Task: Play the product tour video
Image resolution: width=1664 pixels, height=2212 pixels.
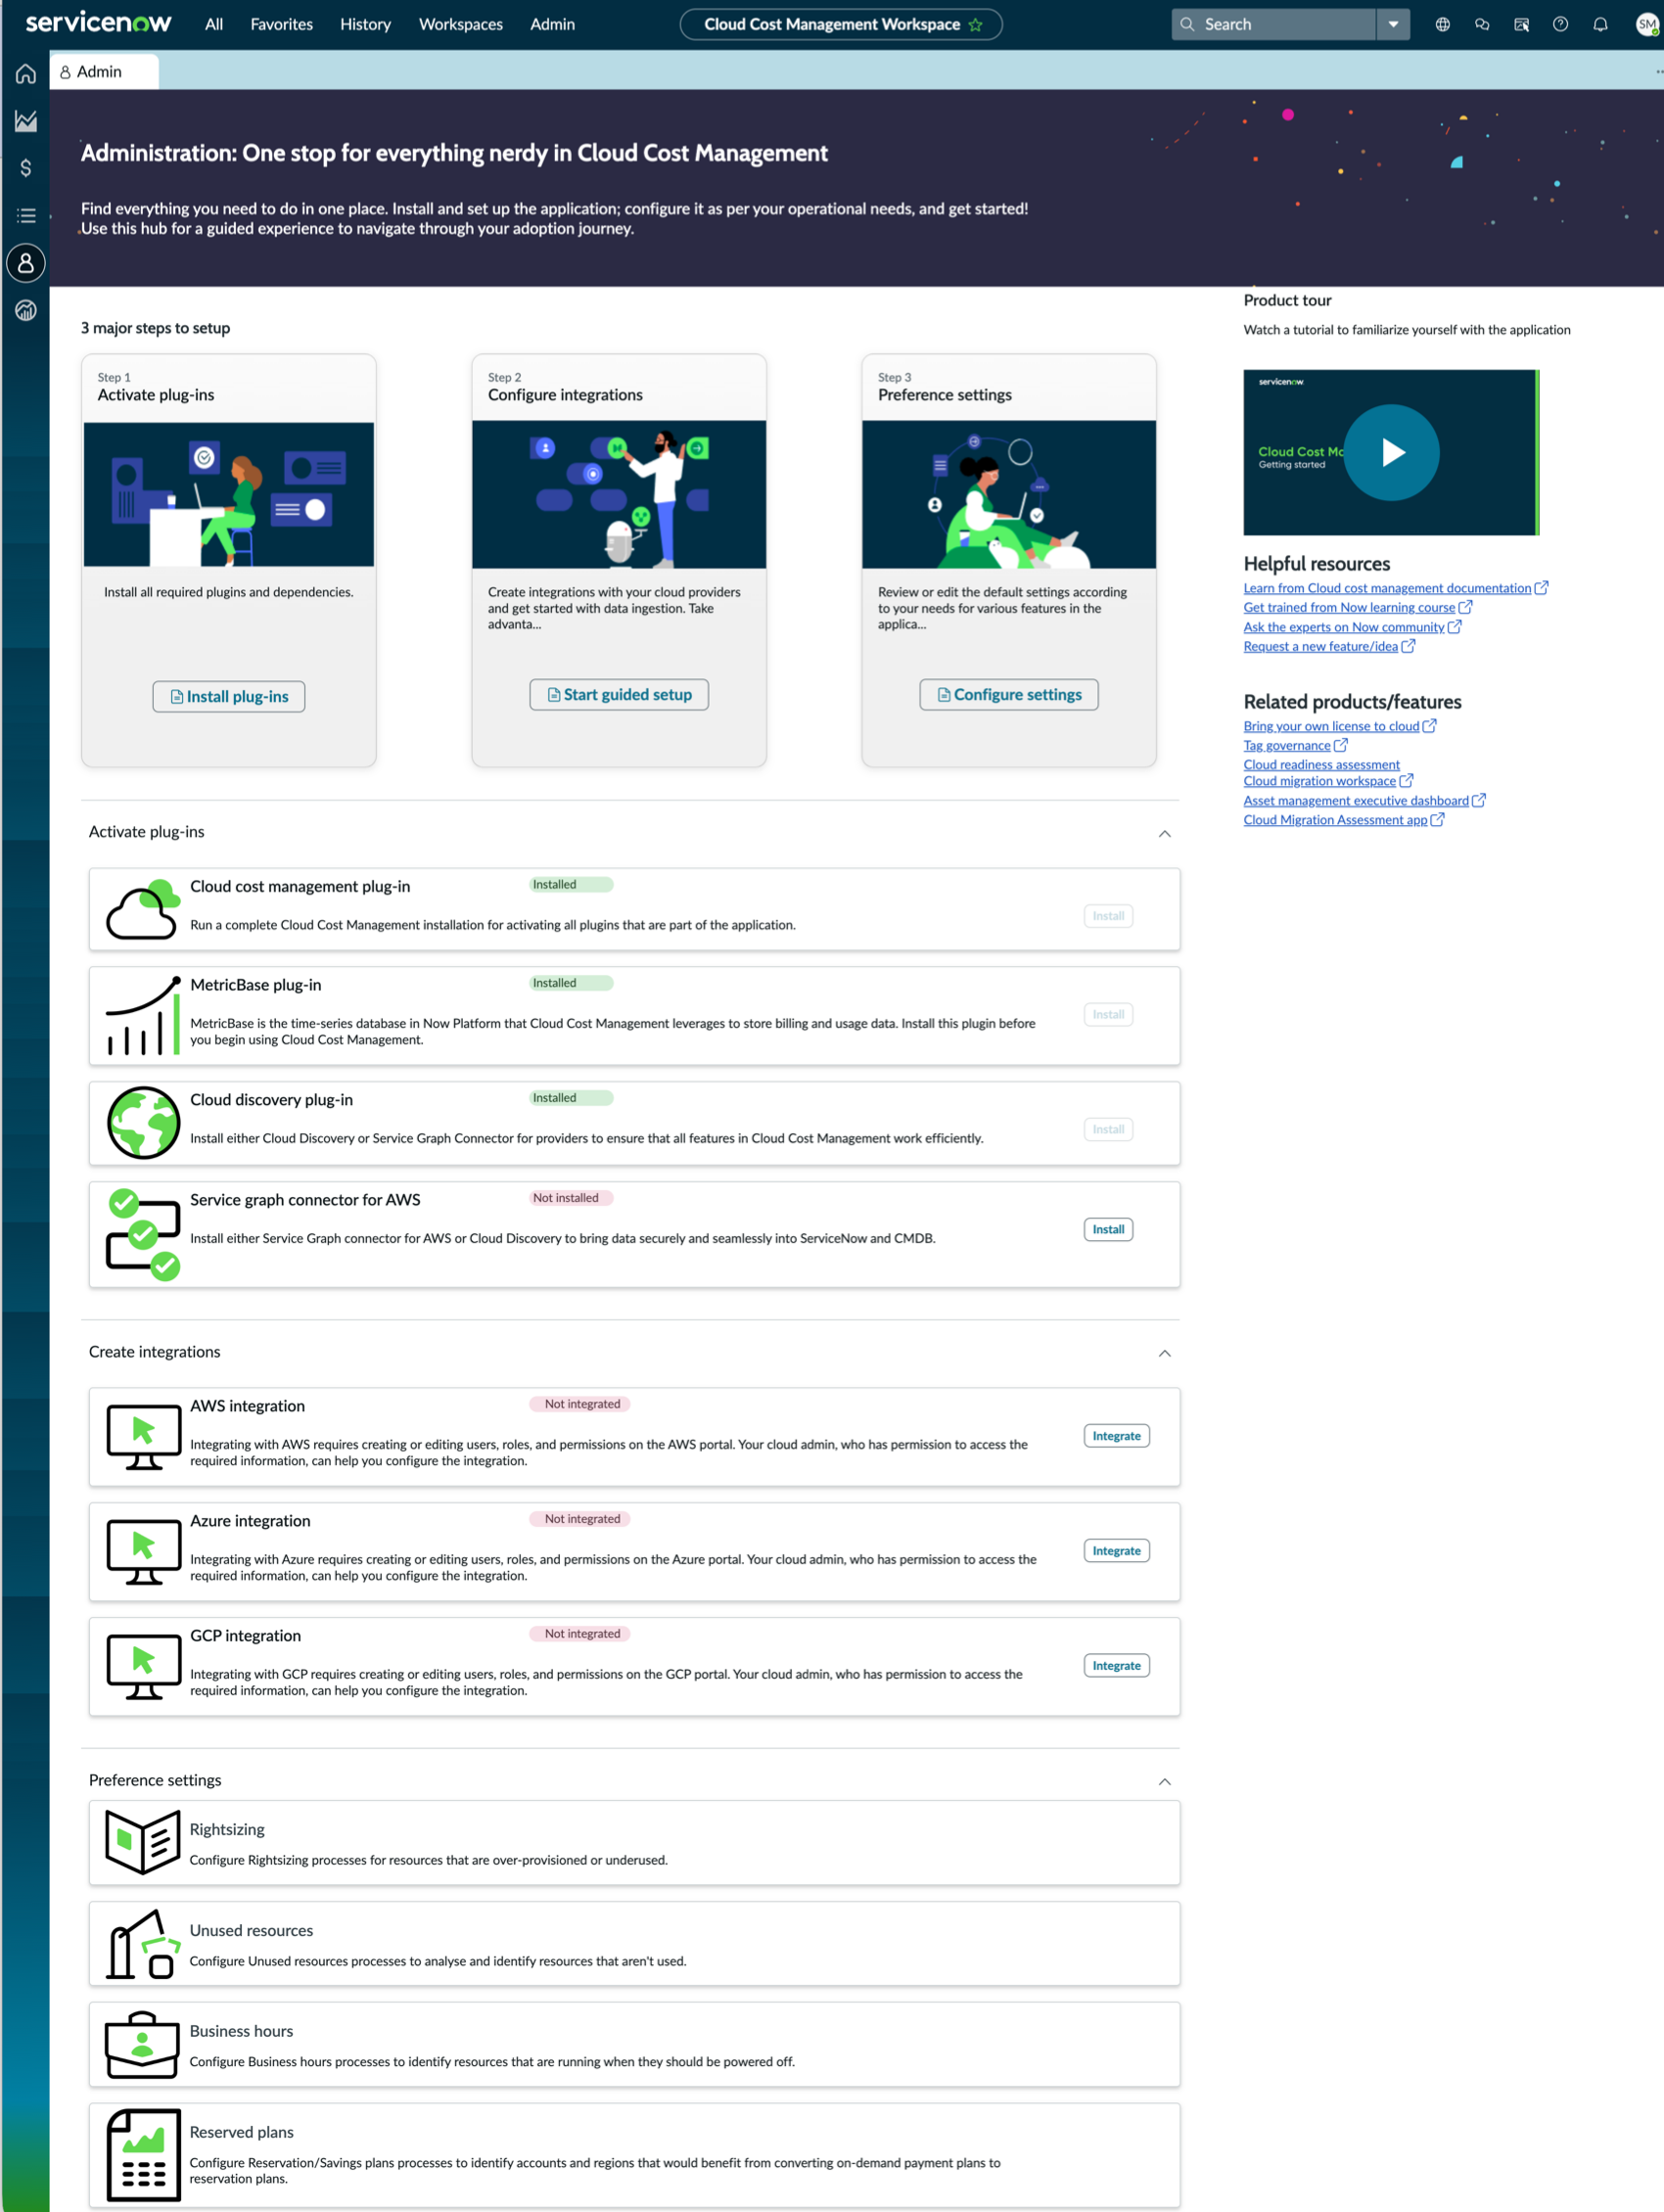Action: point(1391,453)
